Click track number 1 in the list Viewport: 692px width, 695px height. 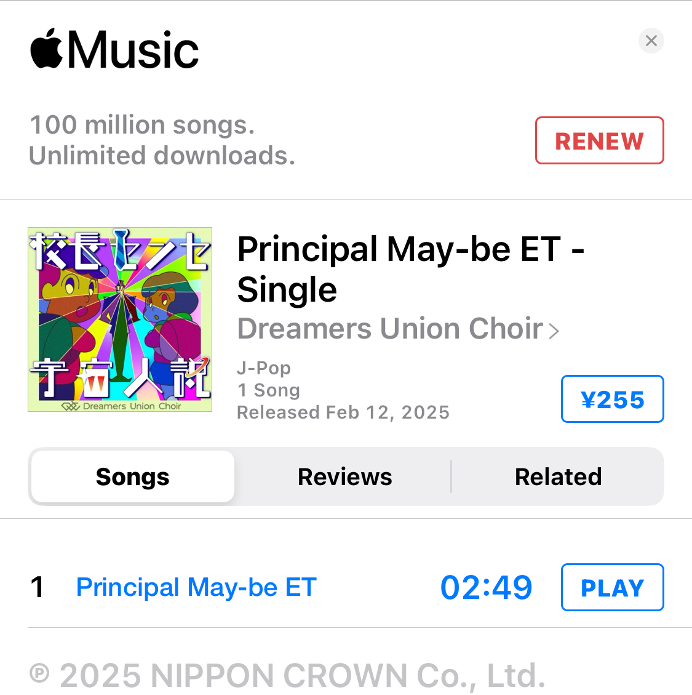(37, 587)
